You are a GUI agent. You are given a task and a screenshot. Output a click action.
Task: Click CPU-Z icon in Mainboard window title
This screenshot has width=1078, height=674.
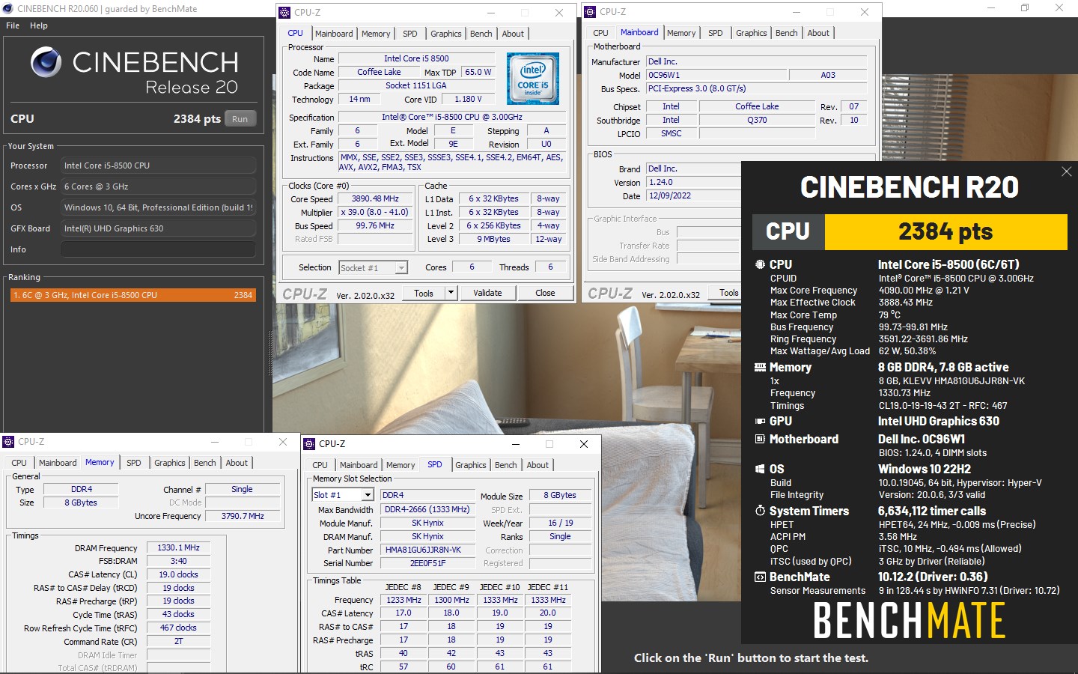point(590,11)
